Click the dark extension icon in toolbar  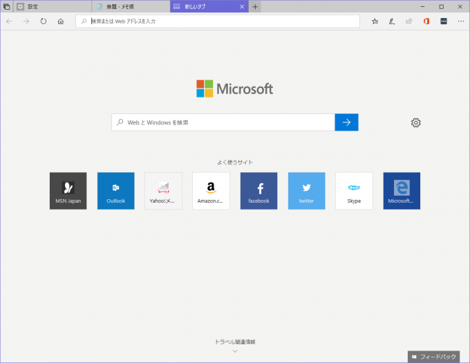tap(444, 21)
